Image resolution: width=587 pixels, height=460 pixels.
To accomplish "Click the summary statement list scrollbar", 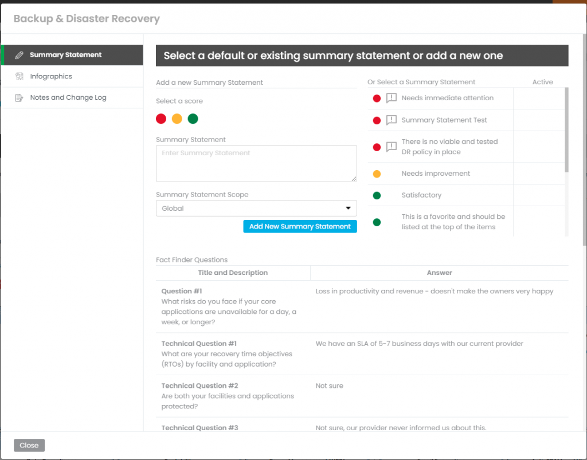I will (x=566, y=130).
